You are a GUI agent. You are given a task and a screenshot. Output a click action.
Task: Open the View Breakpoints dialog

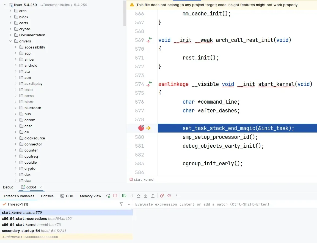click(x=162, y=196)
